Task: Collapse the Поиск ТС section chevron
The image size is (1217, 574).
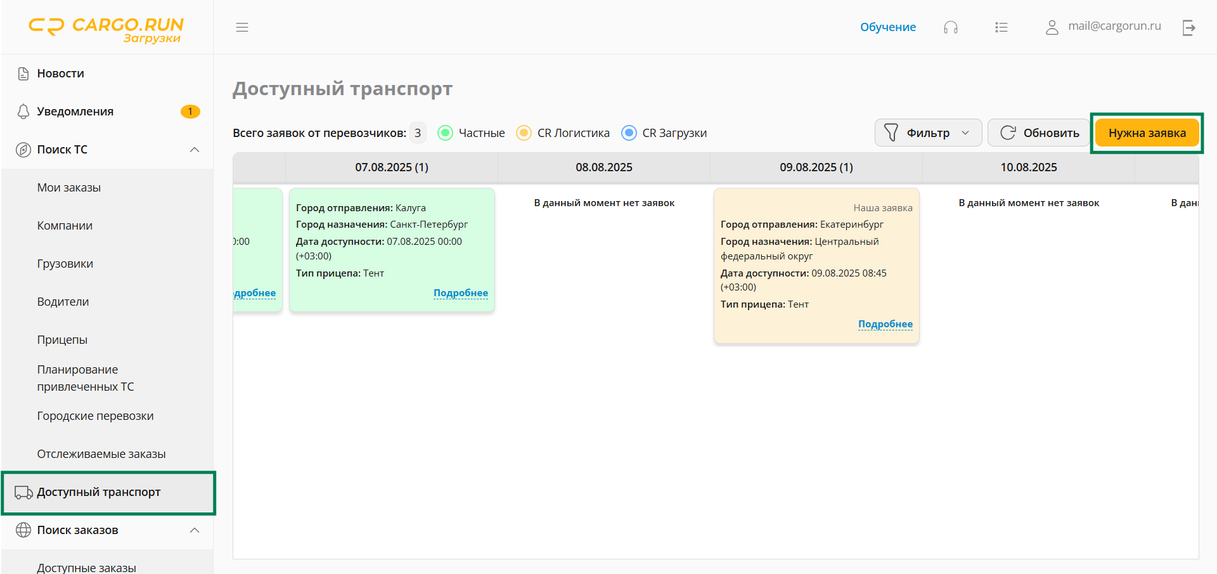Action: [x=195, y=150]
